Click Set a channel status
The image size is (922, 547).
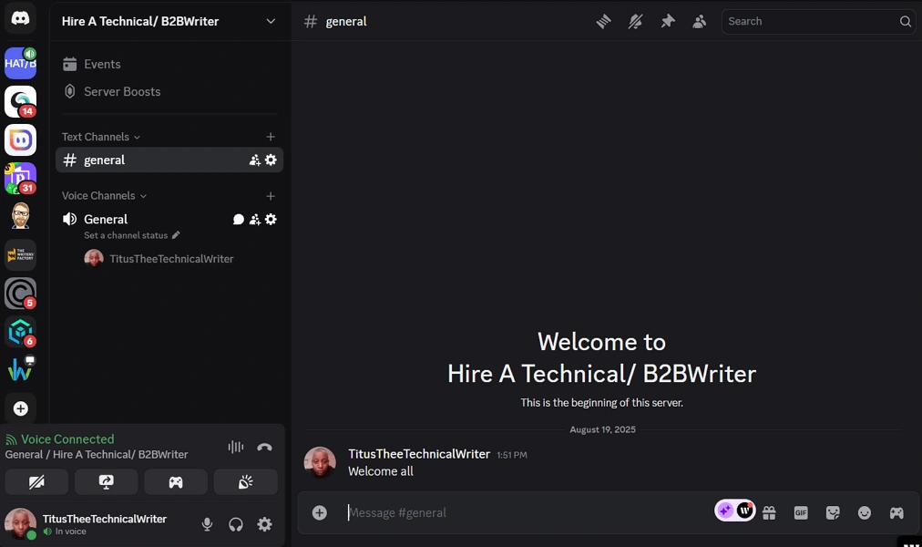point(132,235)
